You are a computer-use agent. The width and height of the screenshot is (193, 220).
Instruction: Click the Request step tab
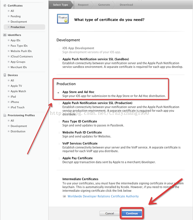click(83, 5)
